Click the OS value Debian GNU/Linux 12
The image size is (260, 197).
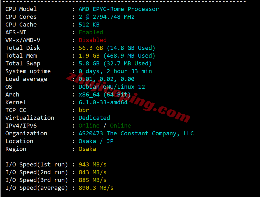coord(112,87)
